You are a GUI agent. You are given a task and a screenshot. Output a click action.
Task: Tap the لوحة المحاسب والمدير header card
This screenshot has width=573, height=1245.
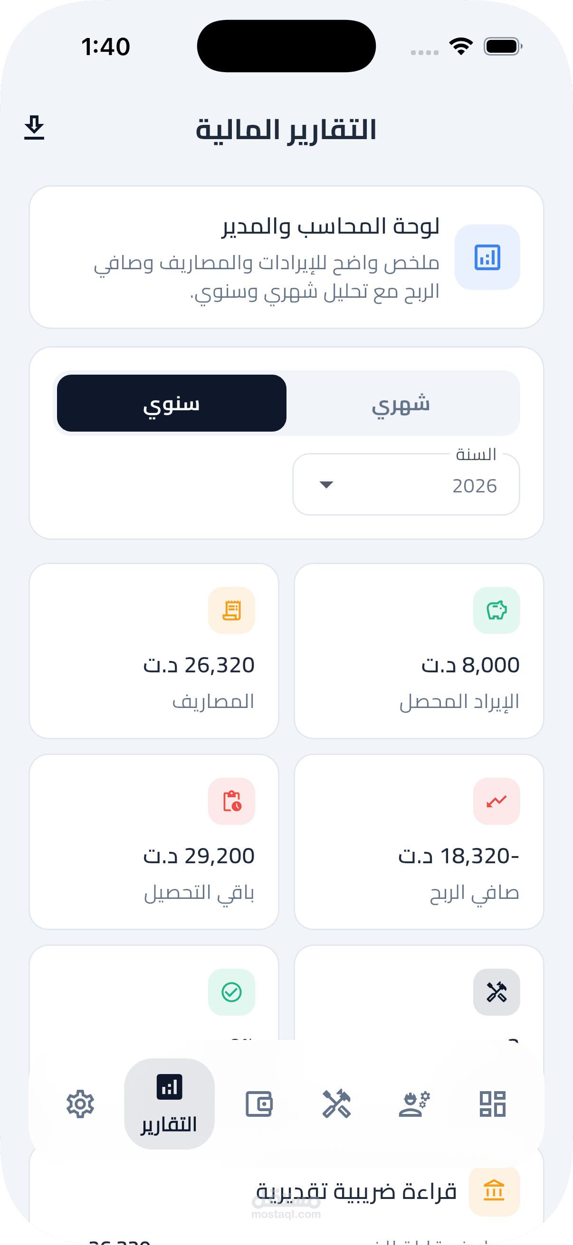pos(286,257)
